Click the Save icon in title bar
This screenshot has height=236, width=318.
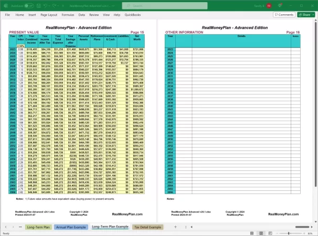(38, 6)
